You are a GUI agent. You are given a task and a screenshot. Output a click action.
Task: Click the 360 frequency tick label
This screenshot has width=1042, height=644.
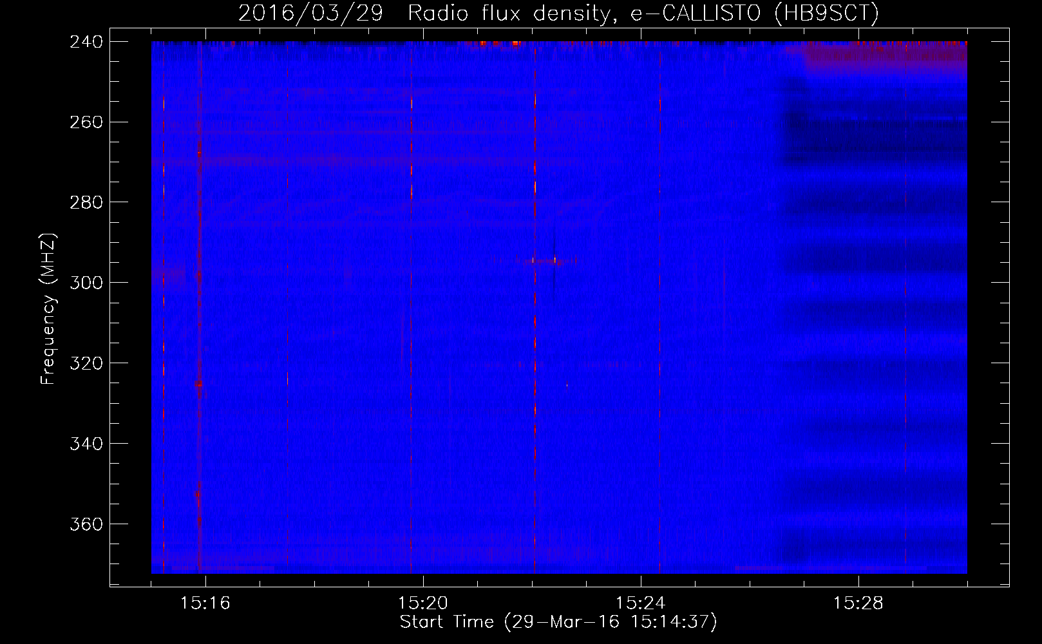86,524
